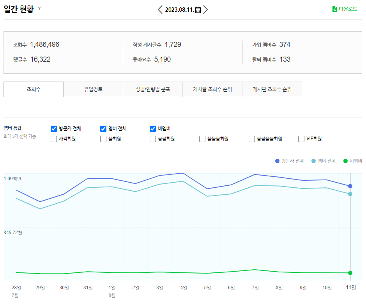Viewport: 366px width, 304px height.
Task: Go to previous date with left chevron
Action: (x=160, y=10)
